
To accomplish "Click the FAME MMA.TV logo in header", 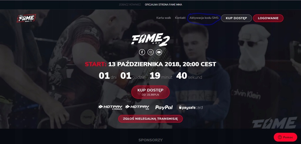I will pyautogui.click(x=26, y=18).
